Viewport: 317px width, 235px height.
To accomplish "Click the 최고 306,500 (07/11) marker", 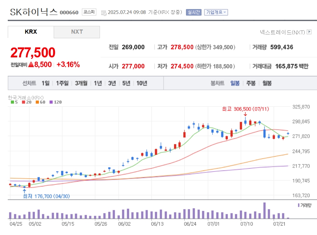I will click(246, 109).
